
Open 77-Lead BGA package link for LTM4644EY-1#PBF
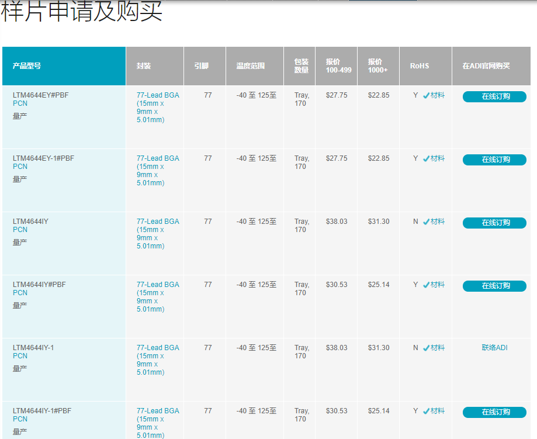click(158, 170)
